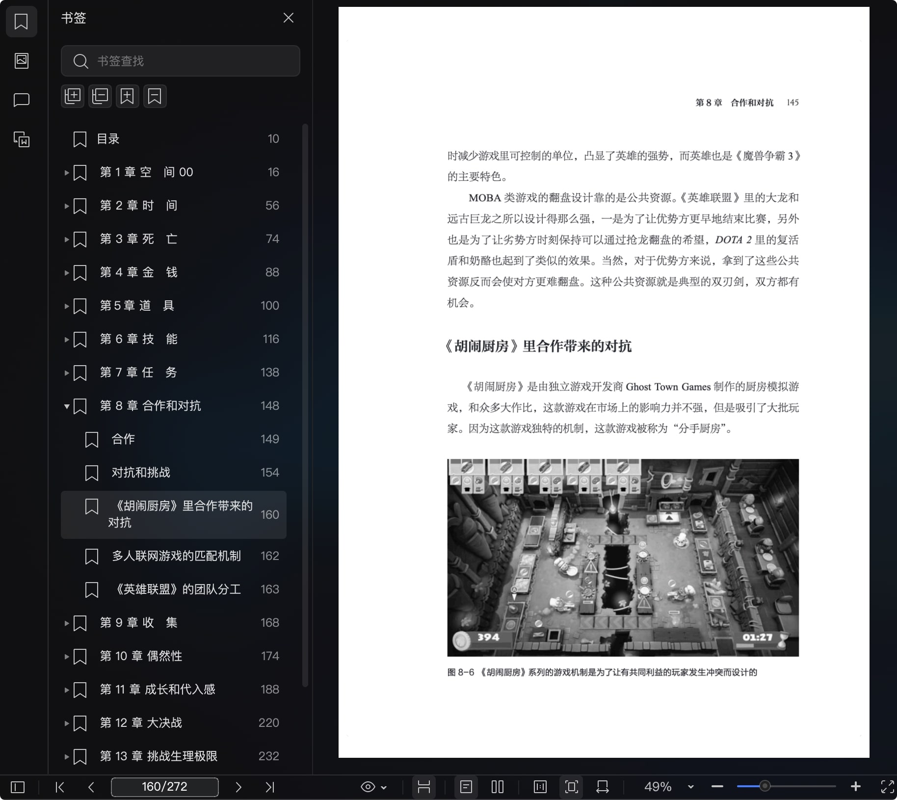The width and height of the screenshot is (897, 800).
Task: Collapse 第 8 章 合作和对抗 bookmark
Action: [x=67, y=406]
